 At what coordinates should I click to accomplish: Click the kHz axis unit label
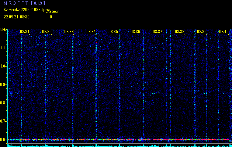pos(3,30)
